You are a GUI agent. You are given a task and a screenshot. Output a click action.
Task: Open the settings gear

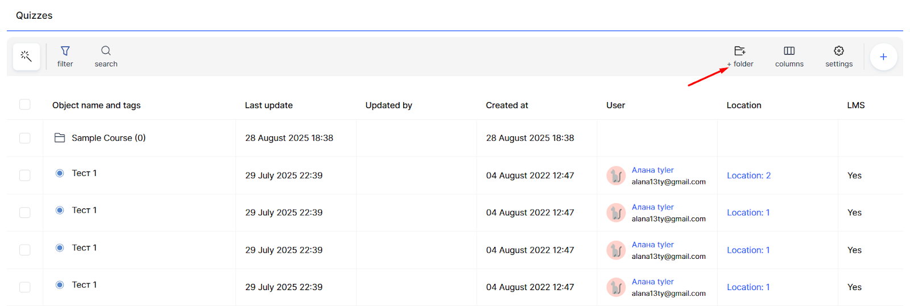click(839, 56)
